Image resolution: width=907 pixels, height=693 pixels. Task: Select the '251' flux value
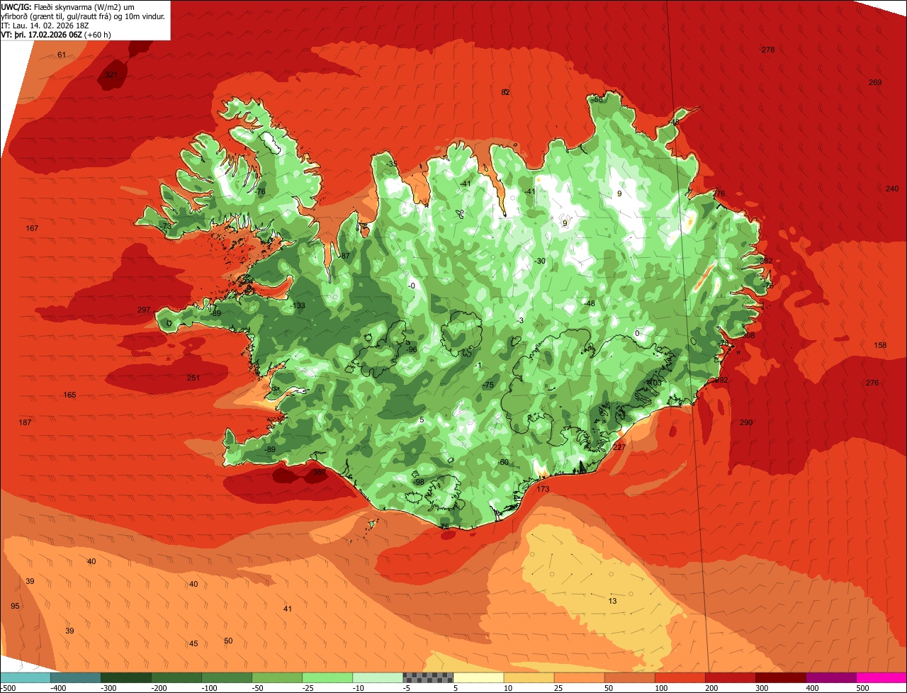tap(193, 378)
